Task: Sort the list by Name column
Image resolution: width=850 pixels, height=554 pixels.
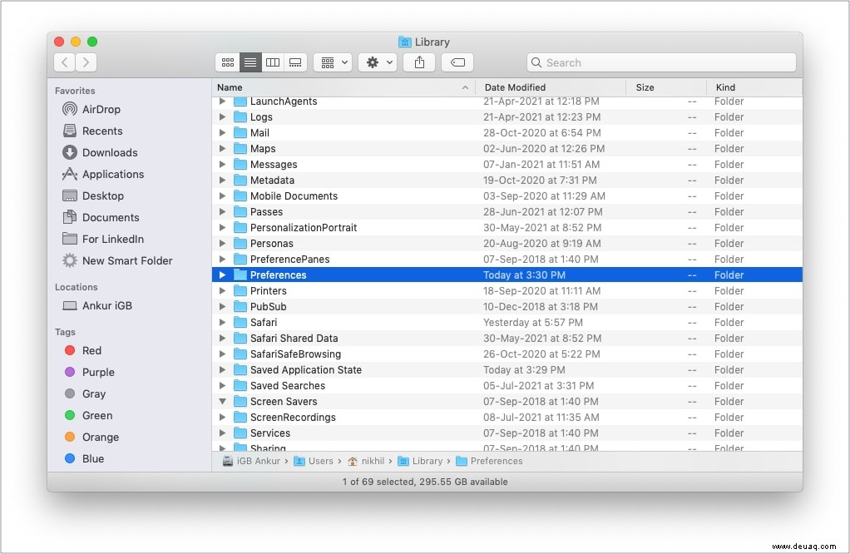Action: coord(343,88)
